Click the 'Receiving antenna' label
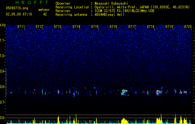This screenshot has height=124, width=195. pyautogui.click(x=71, y=15)
